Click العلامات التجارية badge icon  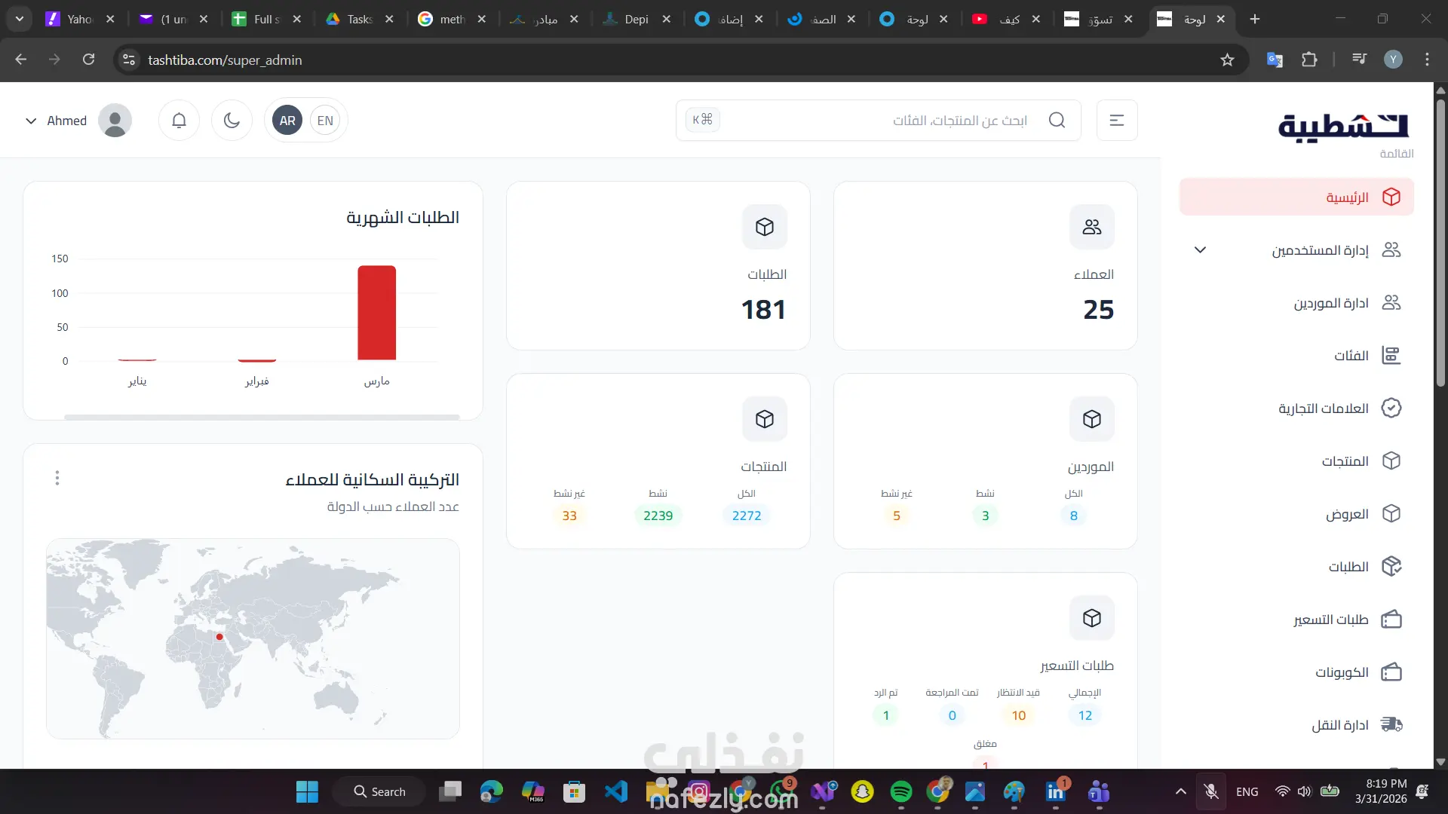(1391, 409)
